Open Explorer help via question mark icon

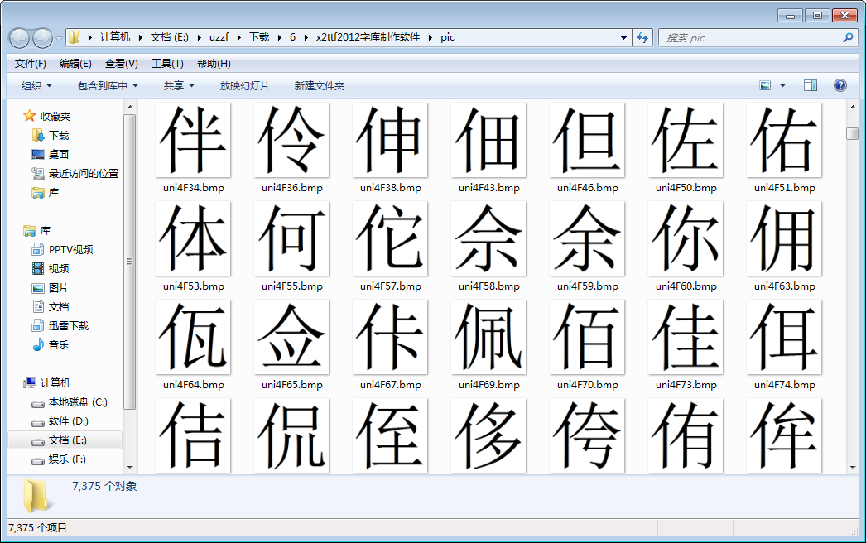coord(840,85)
